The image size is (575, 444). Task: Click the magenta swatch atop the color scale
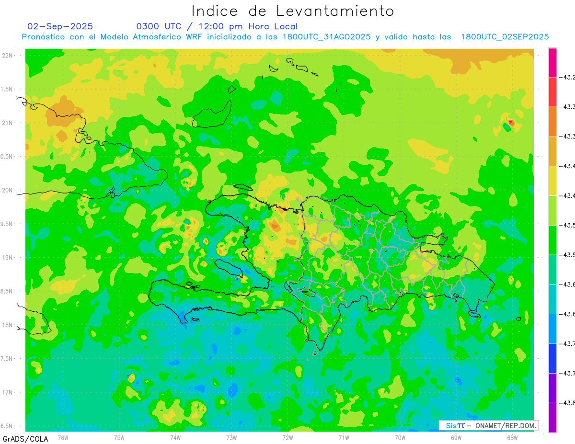coord(552,62)
